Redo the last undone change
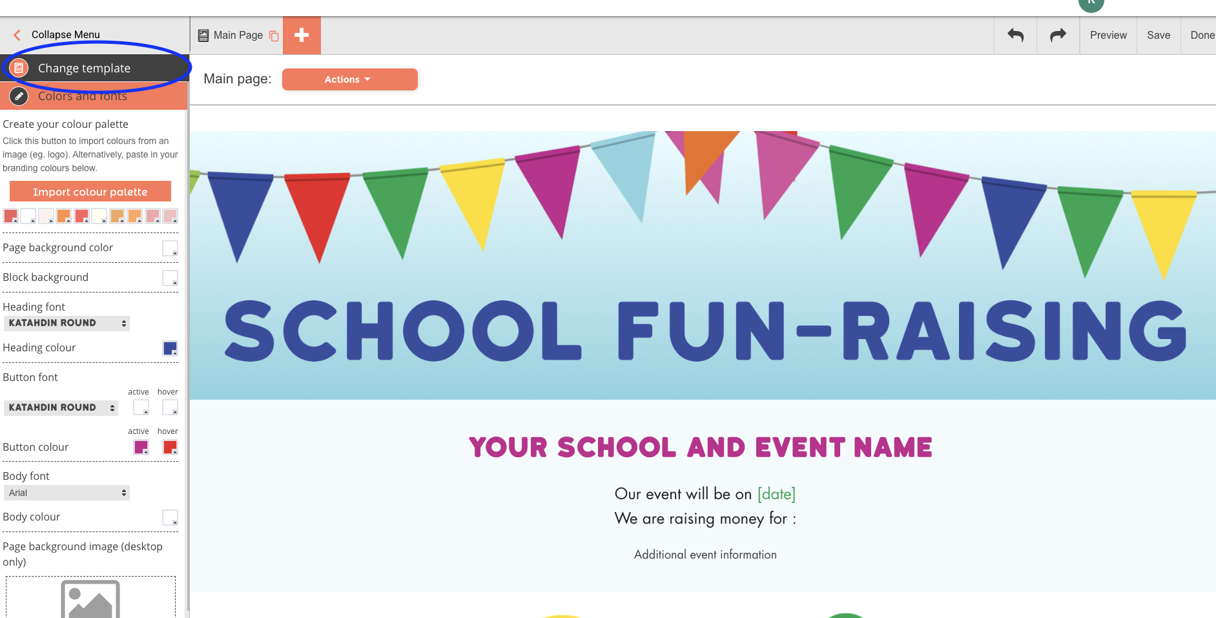This screenshot has width=1216, height=618. (x=1058, y=36)
